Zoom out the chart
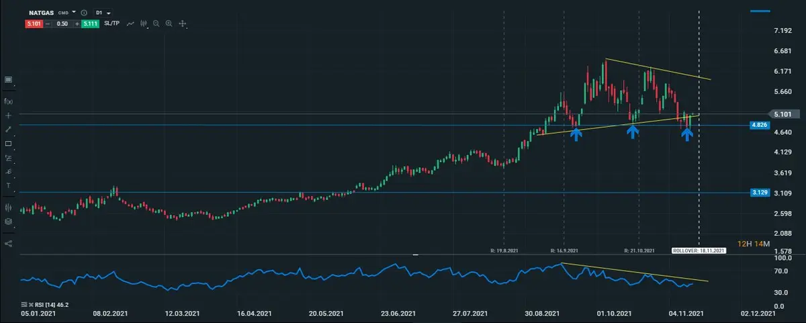Screen dimensions: 806x323 click(x=156, y=24)
